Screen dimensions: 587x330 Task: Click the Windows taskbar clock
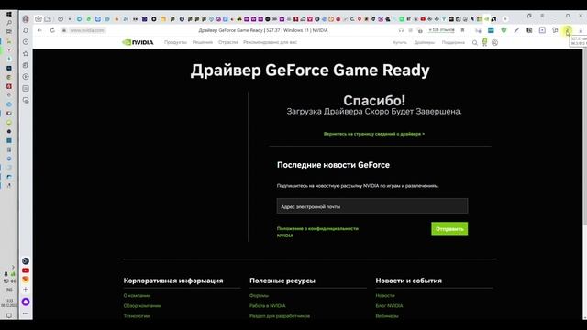(x=9, y=303)
